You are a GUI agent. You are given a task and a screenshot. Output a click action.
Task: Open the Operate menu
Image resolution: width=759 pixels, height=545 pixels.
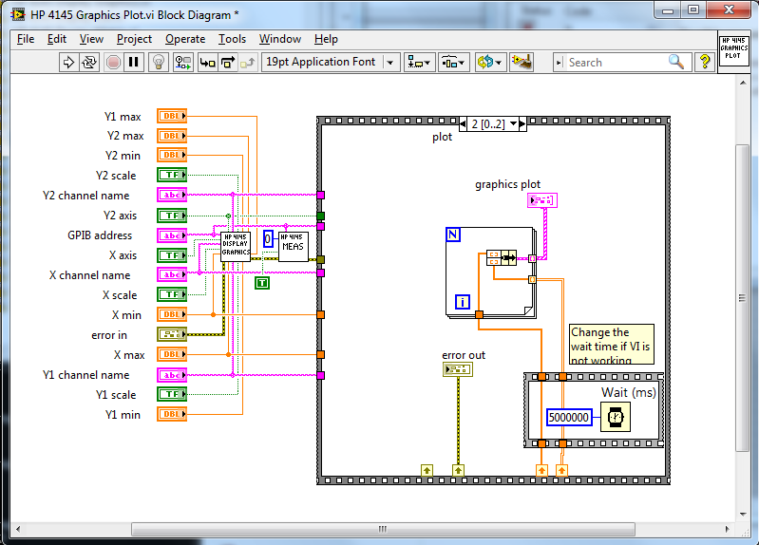click(x=185, y=39)
